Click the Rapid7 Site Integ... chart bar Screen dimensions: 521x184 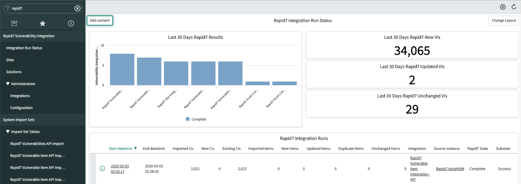(x=176, y=73)
